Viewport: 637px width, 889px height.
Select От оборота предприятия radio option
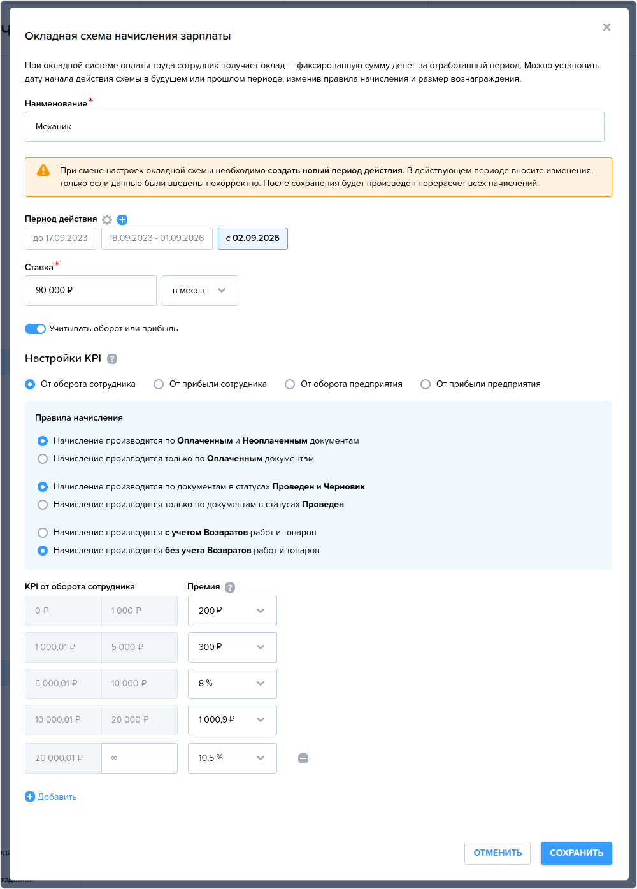pos(290,384)
